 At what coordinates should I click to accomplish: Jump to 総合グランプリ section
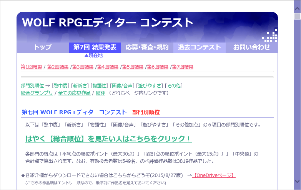click(x=37, y=93)
